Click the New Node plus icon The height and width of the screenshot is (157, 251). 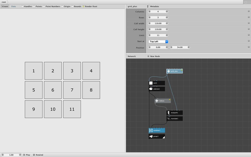(148, 56)
